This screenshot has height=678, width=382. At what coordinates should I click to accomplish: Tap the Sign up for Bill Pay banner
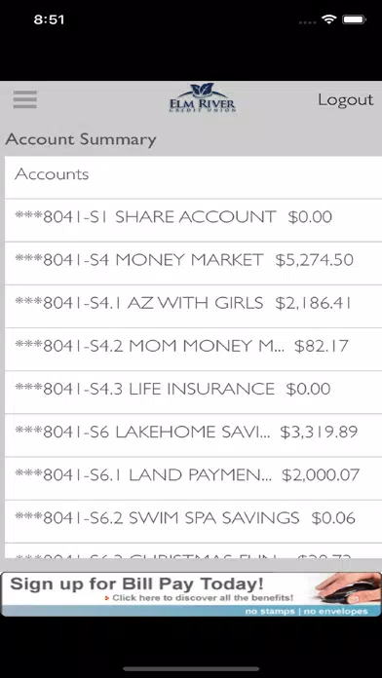tap(191, 594)
